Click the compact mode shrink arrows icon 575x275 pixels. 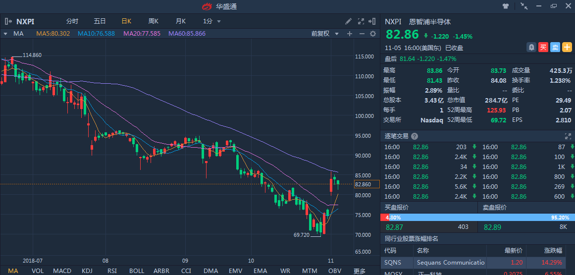click(524, 6)
